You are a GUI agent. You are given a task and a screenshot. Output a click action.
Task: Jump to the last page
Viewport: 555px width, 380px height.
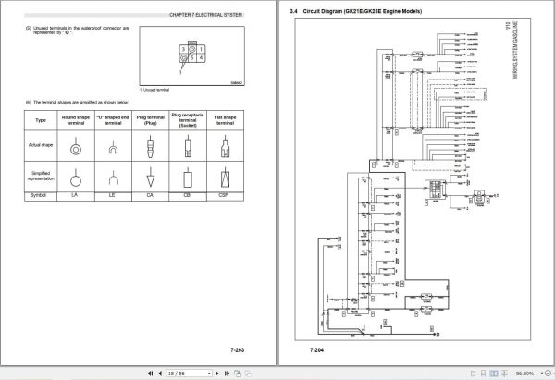tap(227, 374)
